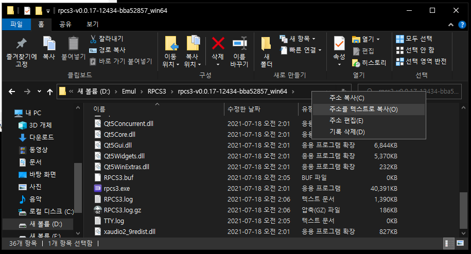Open recent locations dropdown arrow
The image size is (471, 254).
pyautogui.click(x=39, y=92)
